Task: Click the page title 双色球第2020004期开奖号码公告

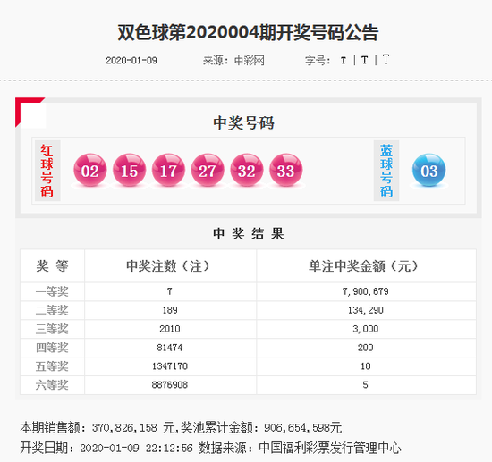Action: pyautogui.click(x=248, y=32)
